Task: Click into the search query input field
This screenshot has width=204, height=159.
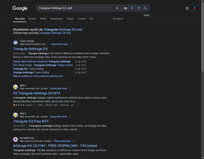Action: tap(75, 8)
